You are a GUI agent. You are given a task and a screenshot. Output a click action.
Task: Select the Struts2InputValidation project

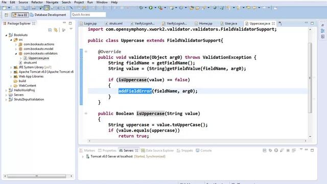[x=29, y=100]
